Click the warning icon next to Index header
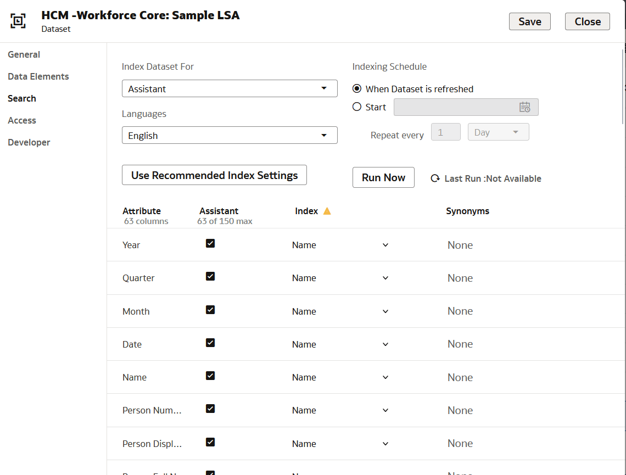The image size is (626, 475). 328,210
